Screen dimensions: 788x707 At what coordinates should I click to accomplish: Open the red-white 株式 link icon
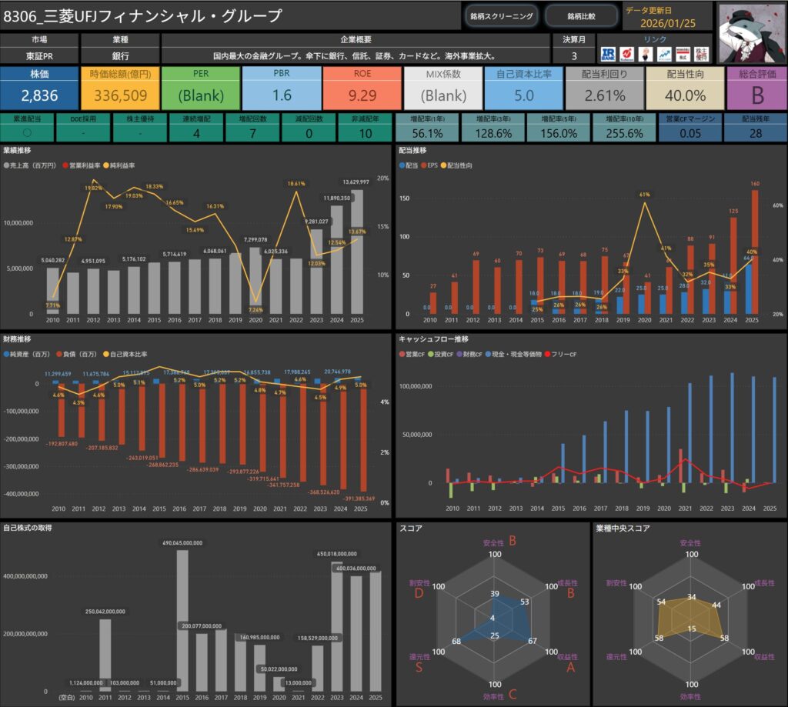(x=682, y=55)
